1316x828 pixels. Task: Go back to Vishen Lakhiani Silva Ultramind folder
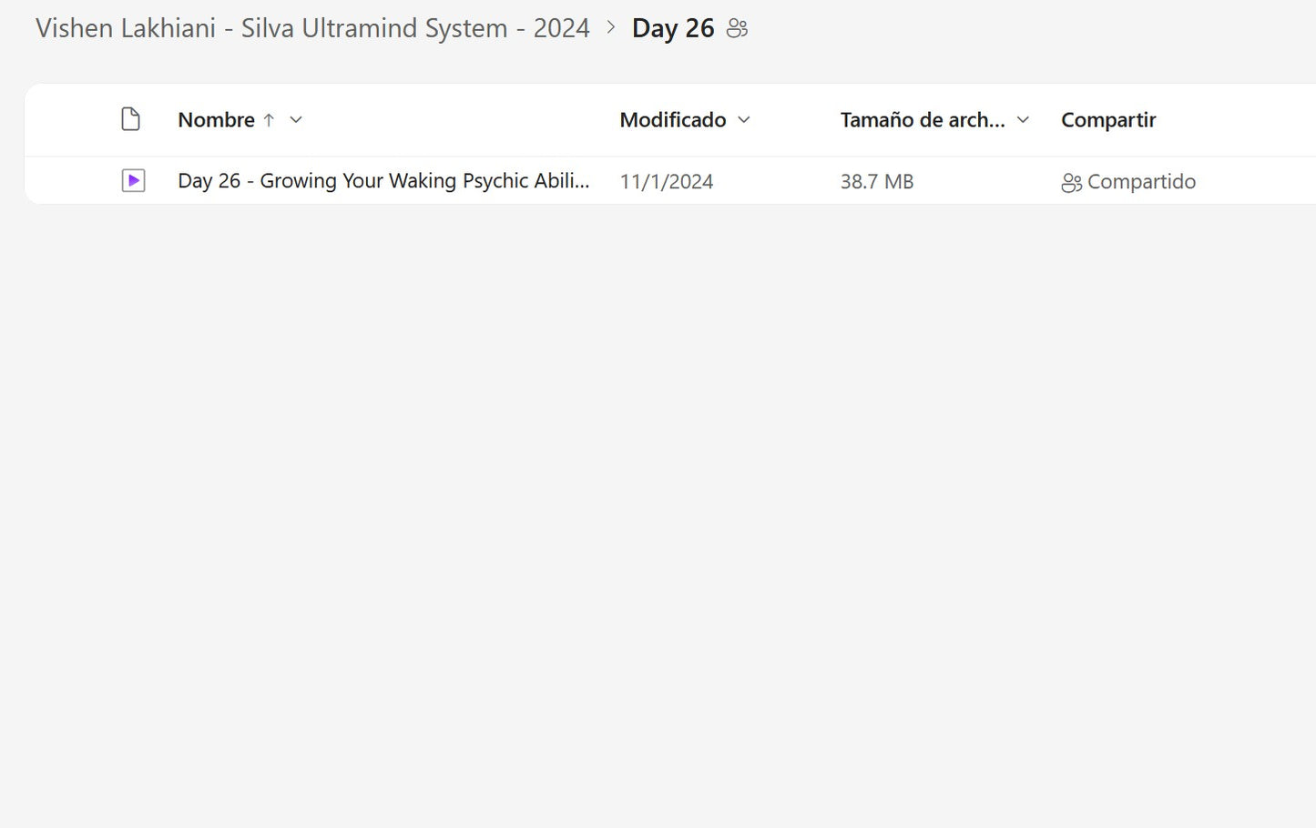pos(312,28)
